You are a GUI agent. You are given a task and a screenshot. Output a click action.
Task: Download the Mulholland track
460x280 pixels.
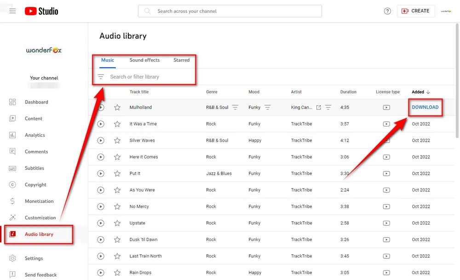(x=425, y=108)
